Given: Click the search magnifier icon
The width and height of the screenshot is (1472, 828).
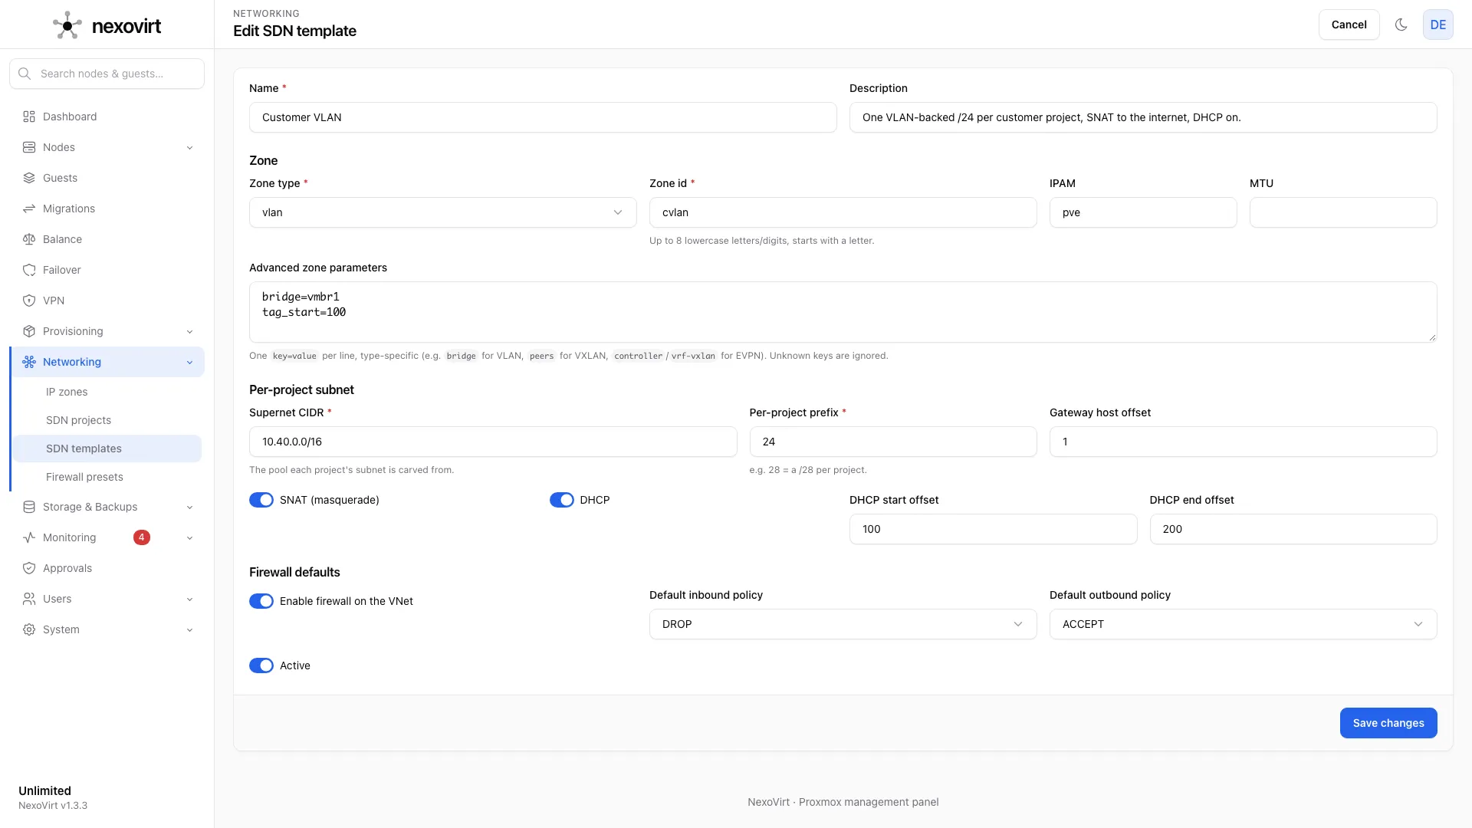Looking at the screenshot, I should click(x=25, y=74).
